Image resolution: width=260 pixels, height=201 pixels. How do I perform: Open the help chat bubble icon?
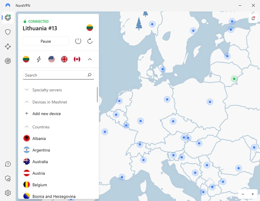pyautogui.click(x=8, y=164)
